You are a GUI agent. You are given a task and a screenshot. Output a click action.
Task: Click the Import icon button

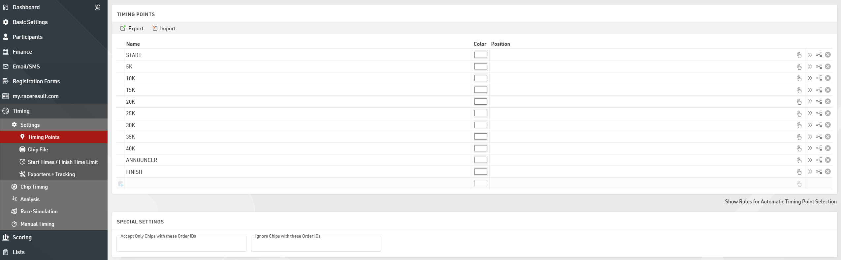(155, 28)
